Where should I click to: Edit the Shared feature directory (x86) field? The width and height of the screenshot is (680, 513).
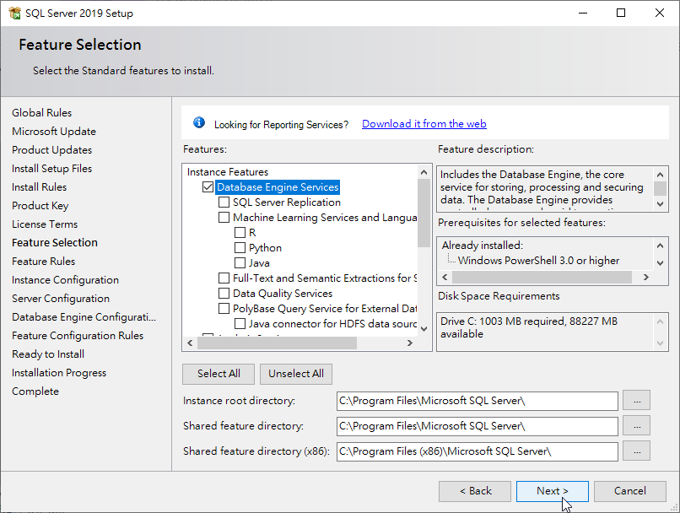(477, 451)
